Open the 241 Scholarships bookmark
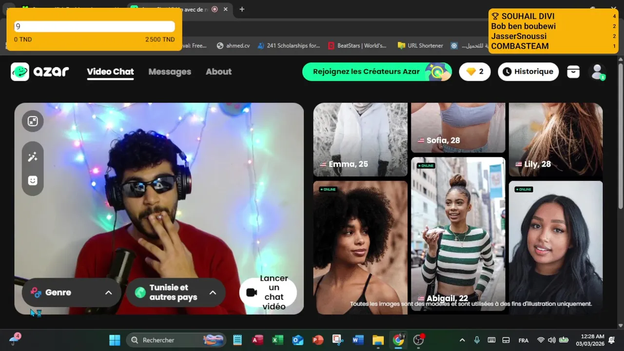 (289, 45)
